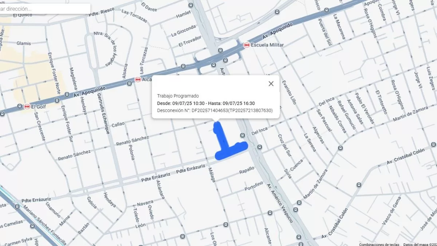This screenshot has height=246, width=437.
Task: Click the Portofino street label
Action: tap(253, 186)
